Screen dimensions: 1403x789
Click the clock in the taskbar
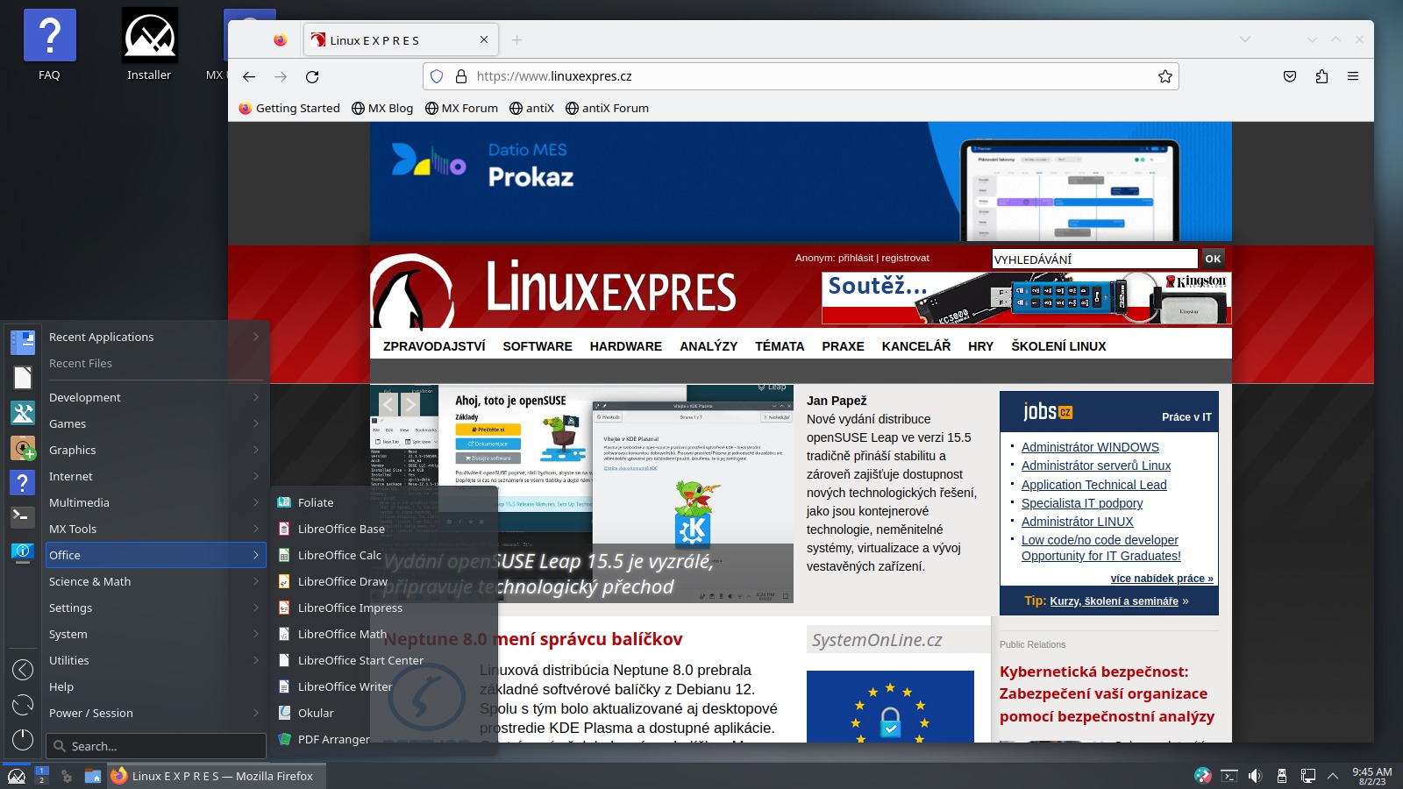coord(1371,776)
